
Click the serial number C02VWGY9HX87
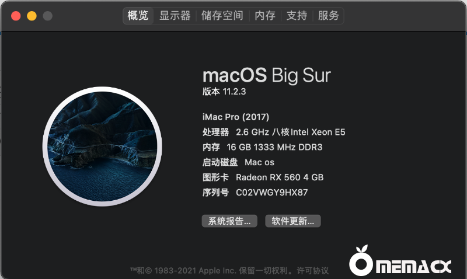point(271,193)
